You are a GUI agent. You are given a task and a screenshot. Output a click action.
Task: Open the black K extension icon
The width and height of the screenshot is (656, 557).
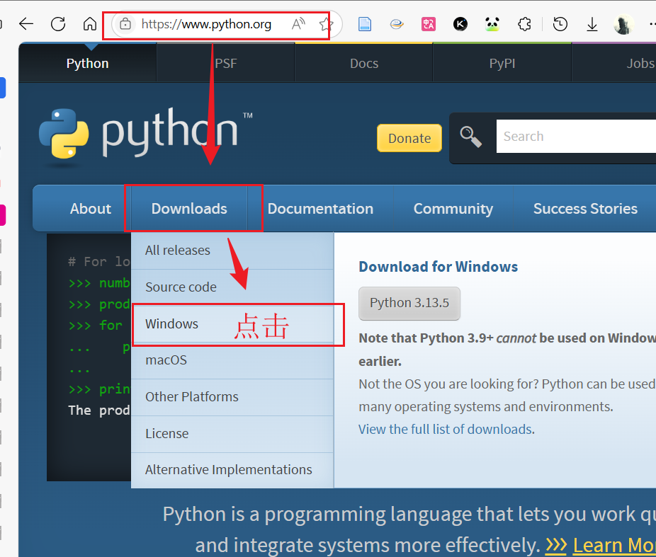[460, 24]
